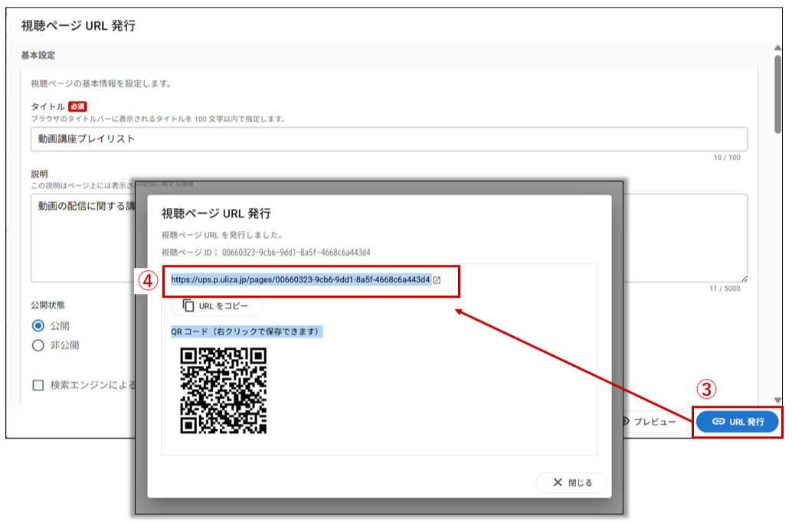792x522 pixels.
Task: Click the scrollbar down arrow
Action: [777, 400]
